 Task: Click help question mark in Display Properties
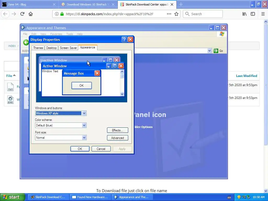point(124,40)
